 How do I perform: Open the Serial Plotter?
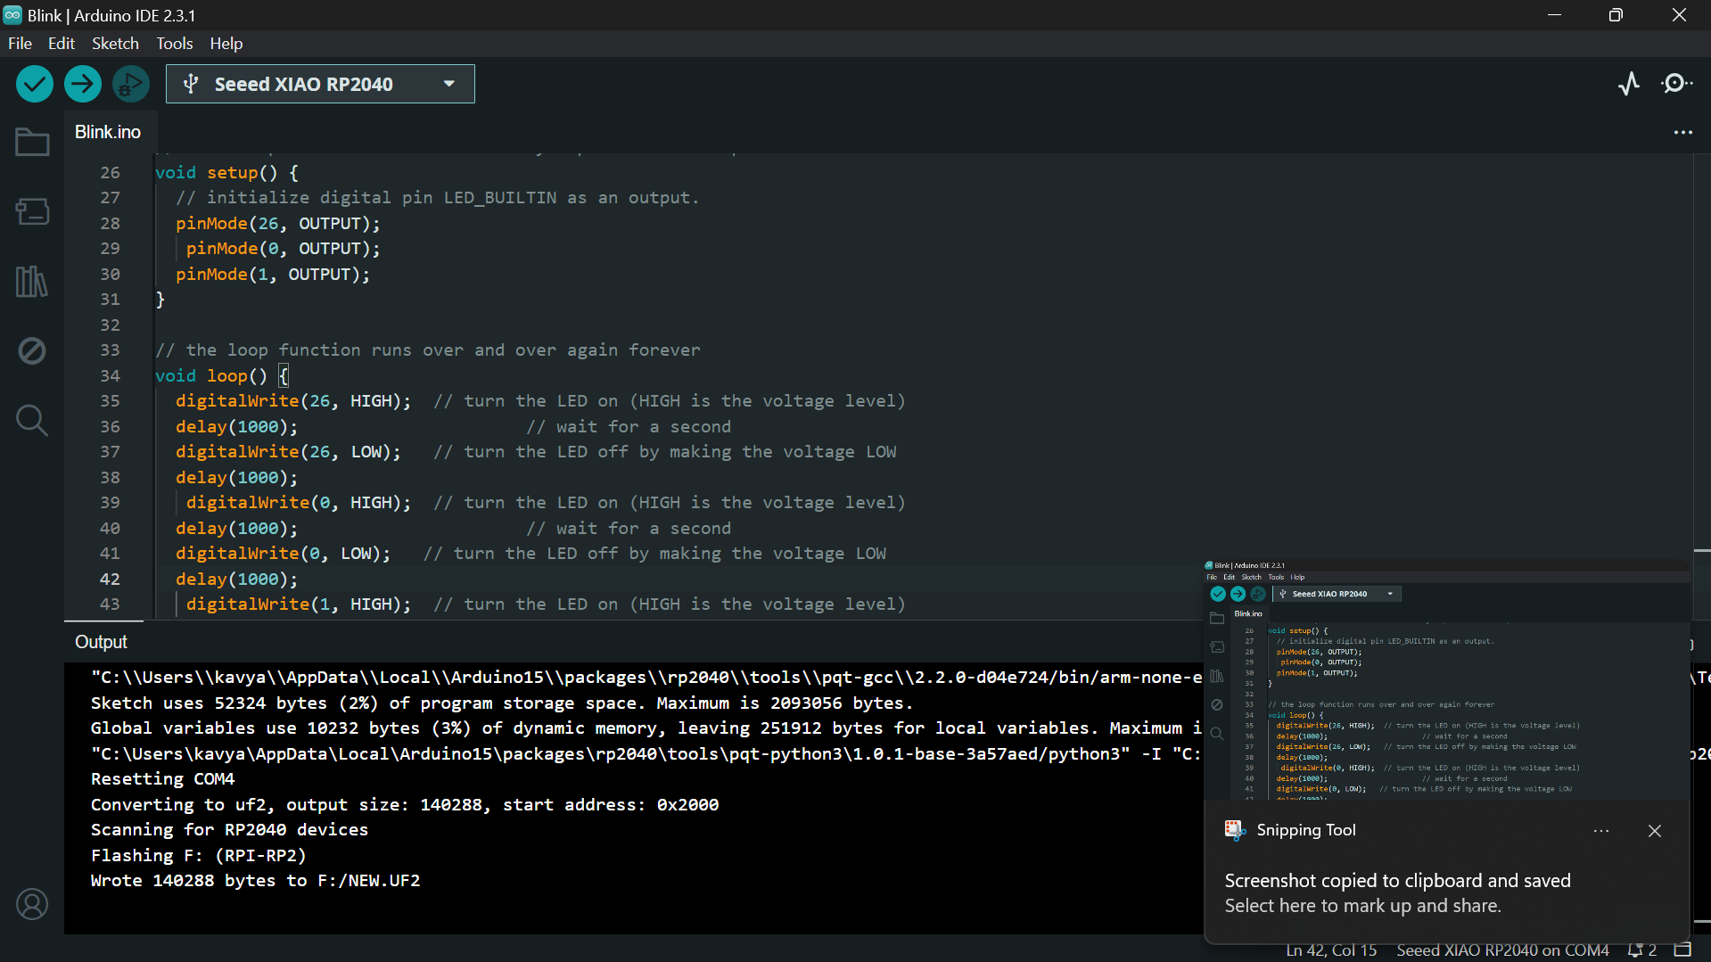[1629, 84]
